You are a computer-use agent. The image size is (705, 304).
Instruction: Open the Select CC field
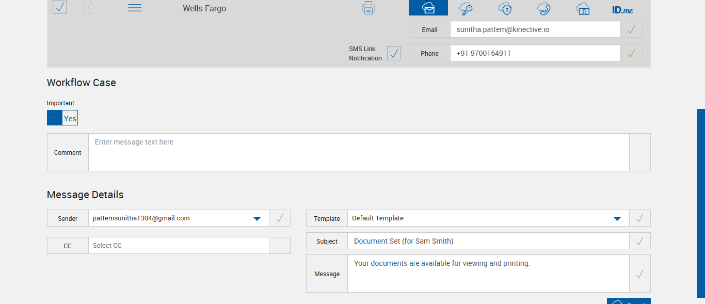click(179, 246)
